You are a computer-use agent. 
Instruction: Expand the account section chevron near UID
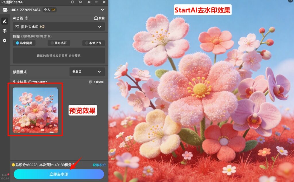[102, 9]
